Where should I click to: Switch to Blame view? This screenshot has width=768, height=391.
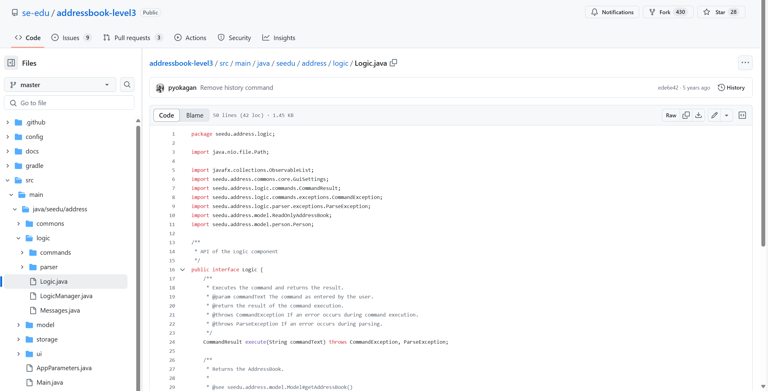195,115
